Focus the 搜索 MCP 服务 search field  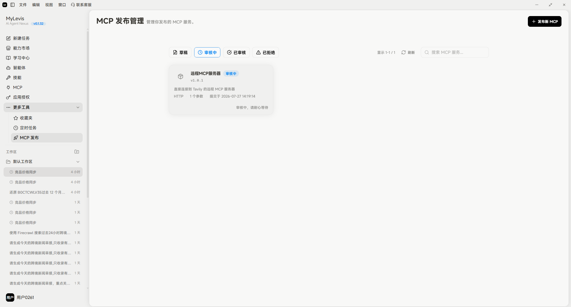point(455,52)
